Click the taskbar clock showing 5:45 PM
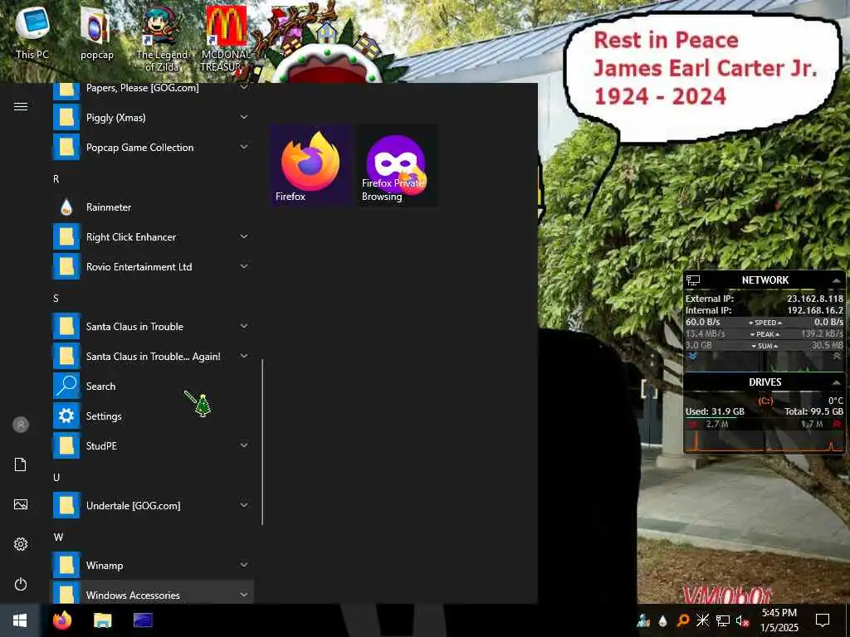The height and width of the screenshot is (637, 850). pos(779,620)
